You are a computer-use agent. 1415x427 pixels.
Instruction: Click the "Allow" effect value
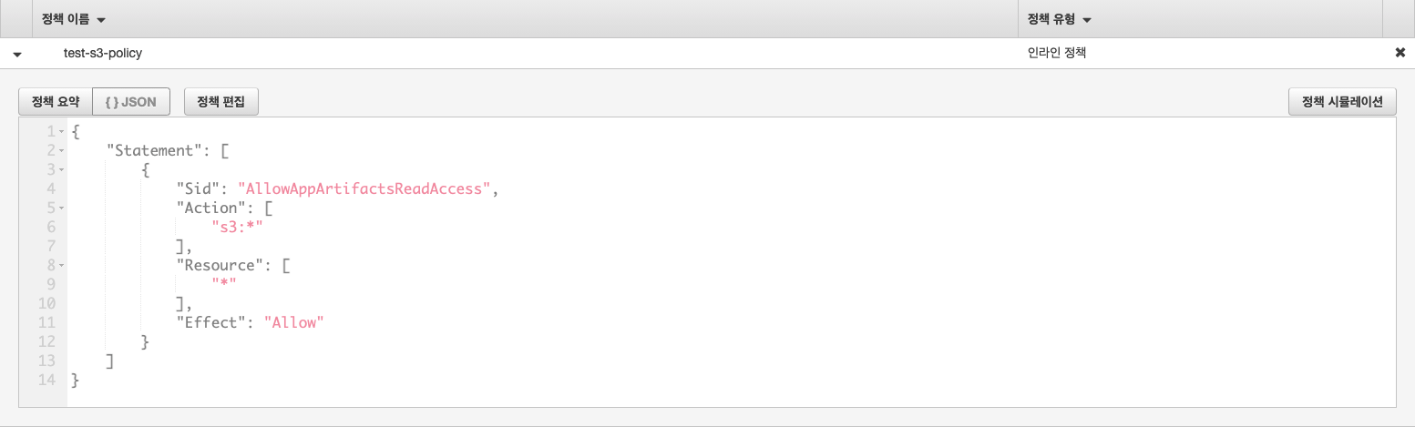click(x=293, y=321)
